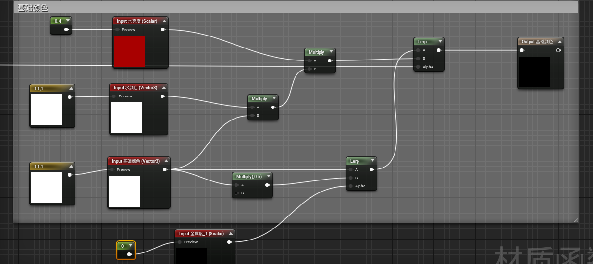The height and width of the screenshot is (264, 593).
Task: Click Alpha pin on the Lerp wired to Output
Action: point(418,67)
